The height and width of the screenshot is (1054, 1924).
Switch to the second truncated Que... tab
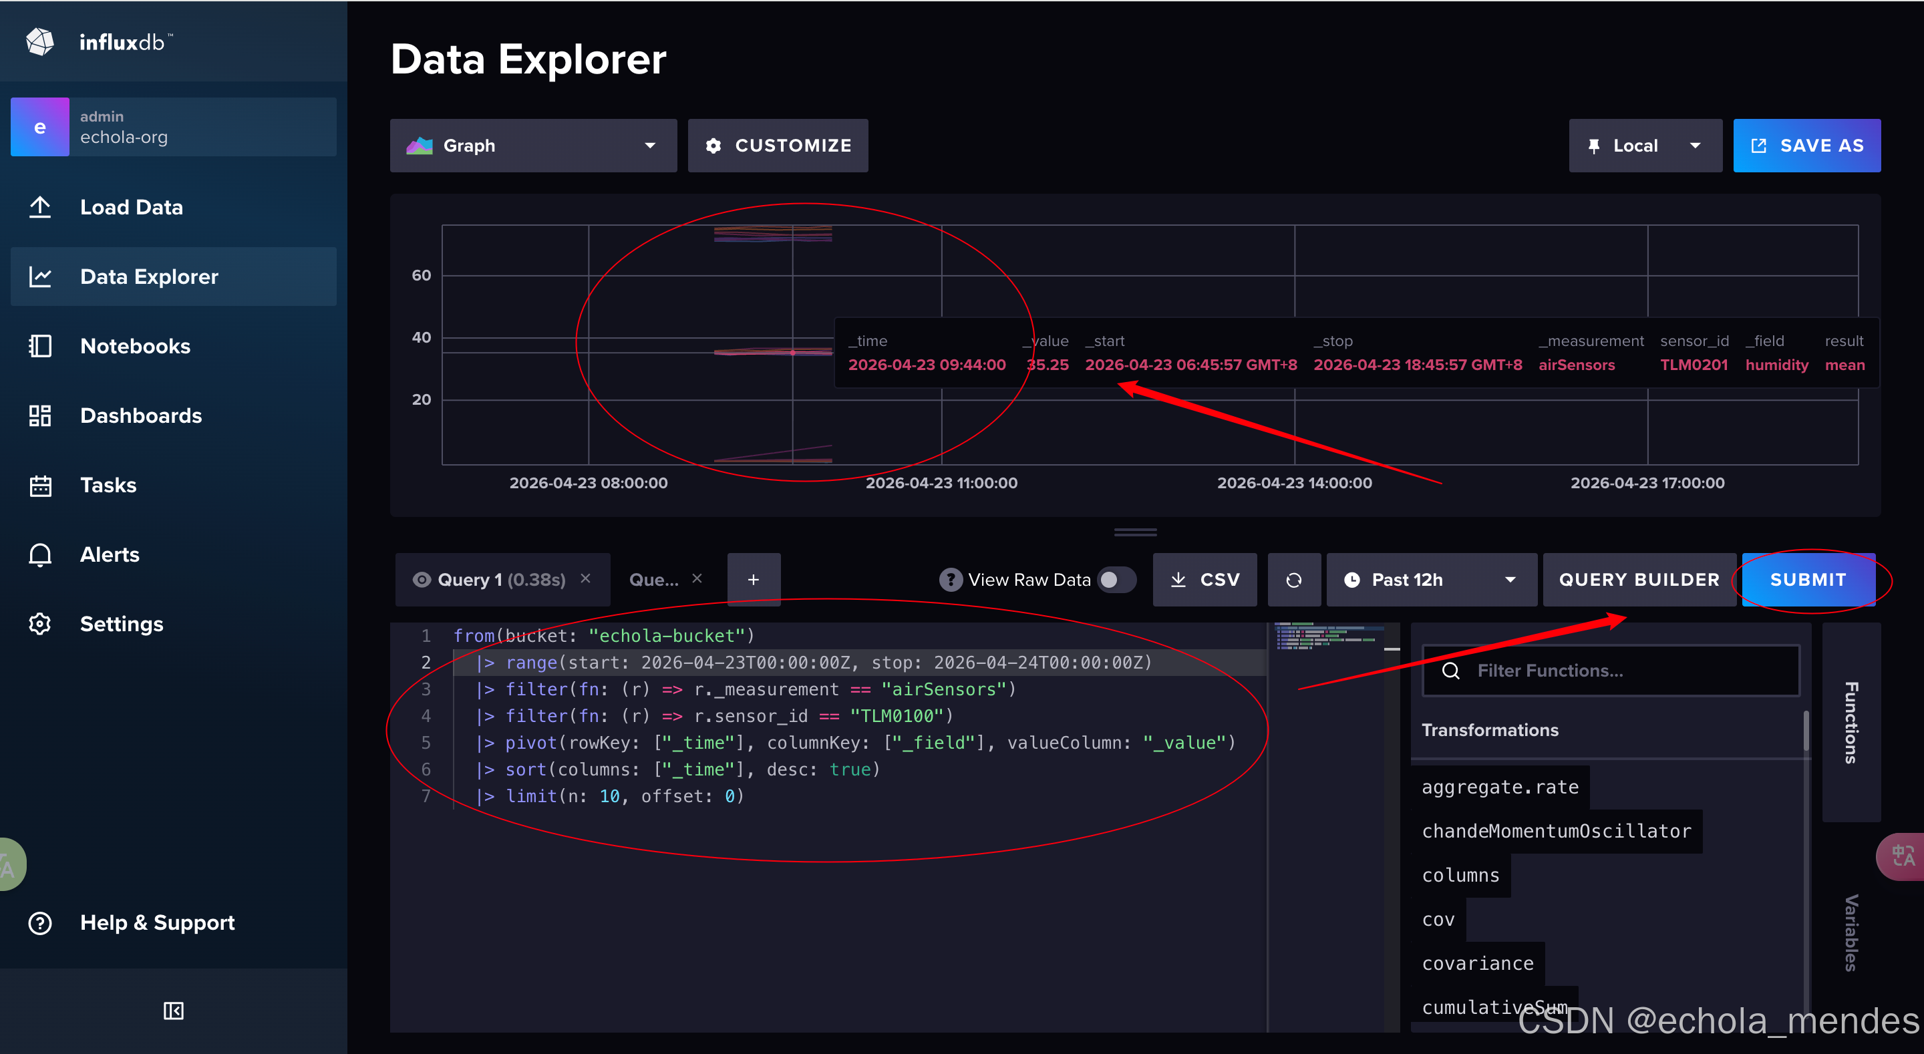653,580
